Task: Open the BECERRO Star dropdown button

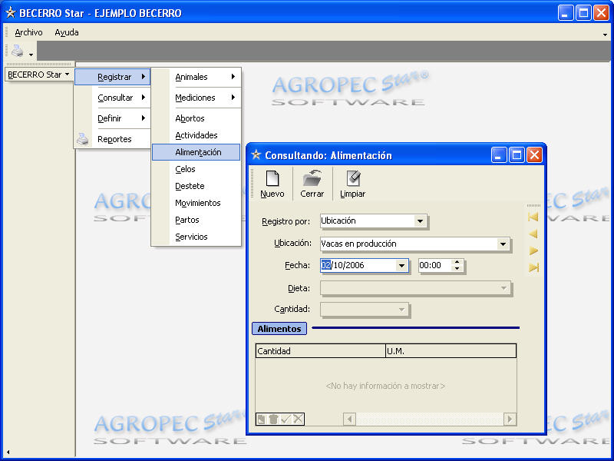Action: (38, 75)
